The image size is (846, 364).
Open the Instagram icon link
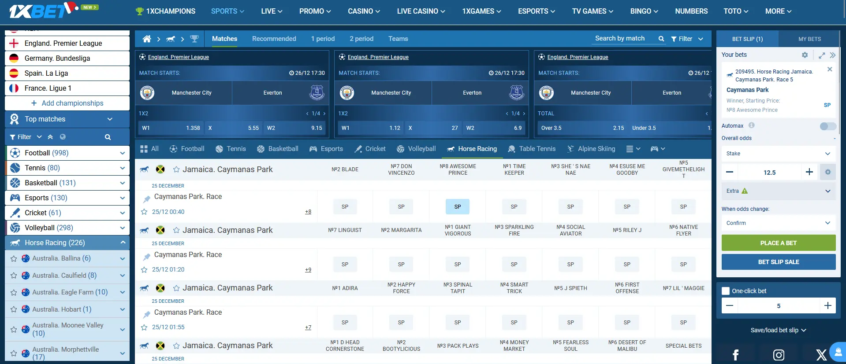pyautogui.click(x=779, y=354)
